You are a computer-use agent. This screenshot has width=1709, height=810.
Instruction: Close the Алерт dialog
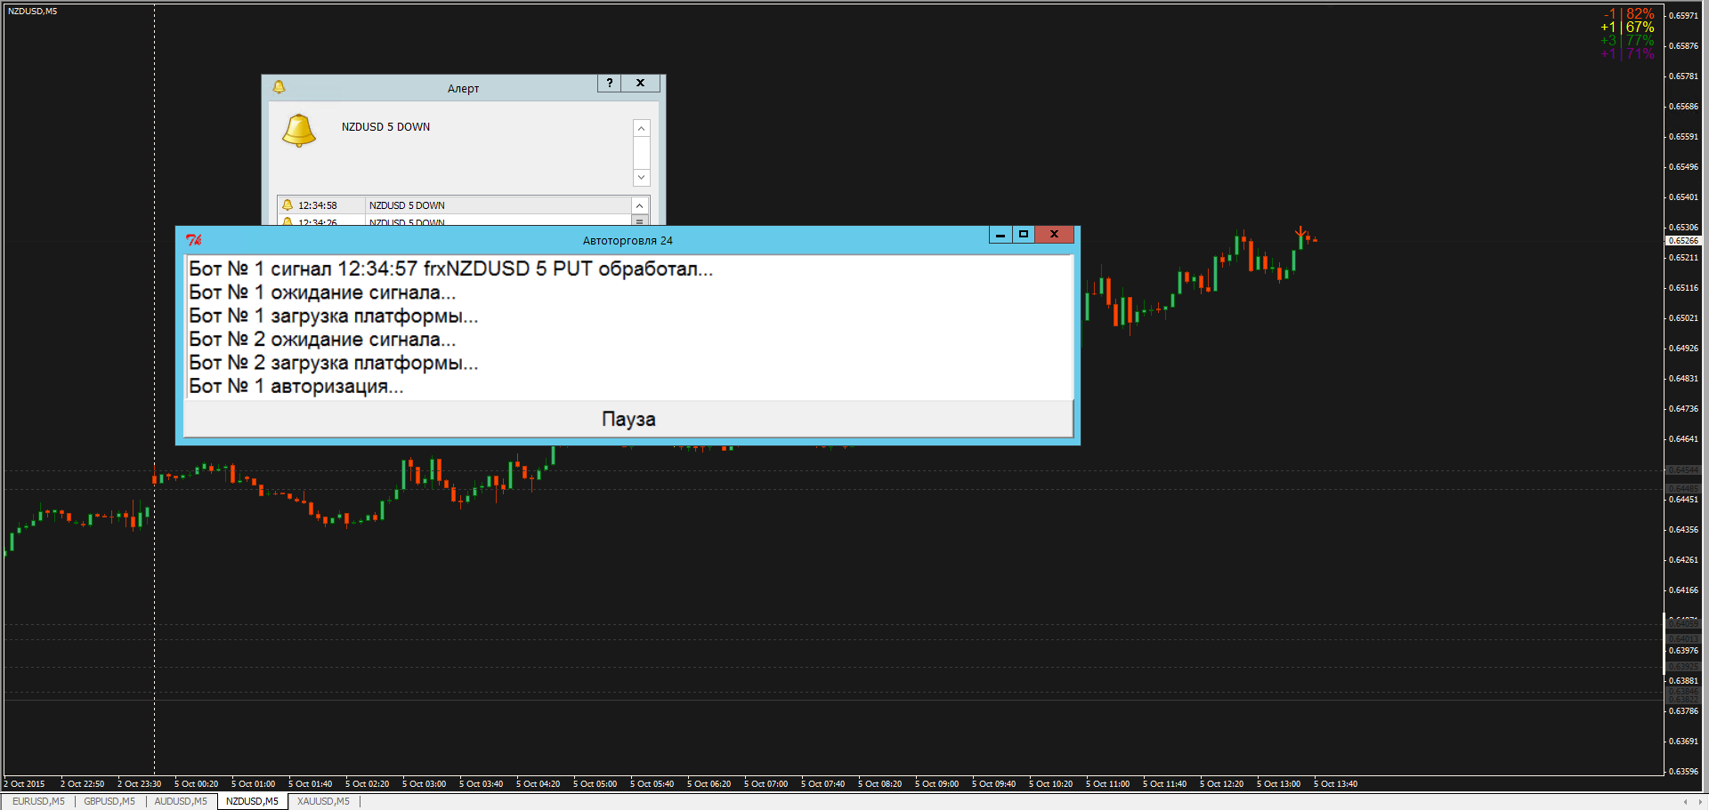[640, 83]
